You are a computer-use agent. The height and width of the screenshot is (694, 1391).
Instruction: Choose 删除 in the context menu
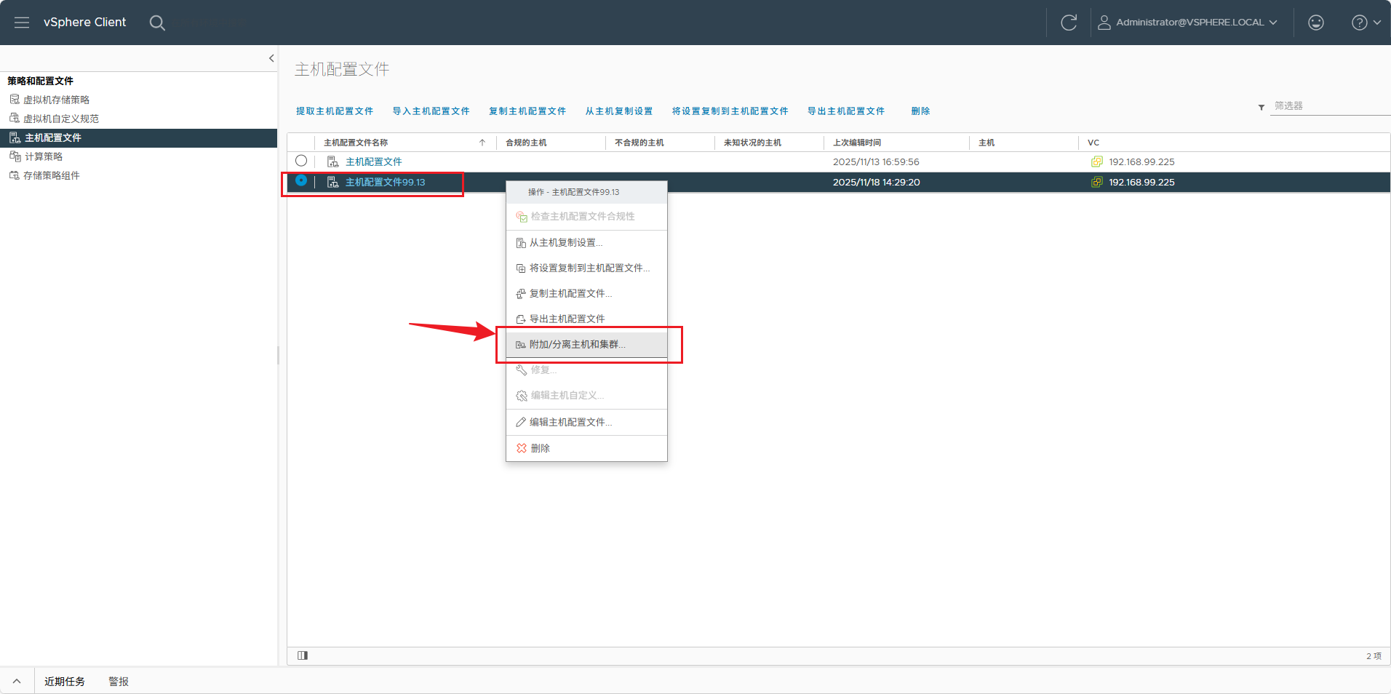point(586,449)
